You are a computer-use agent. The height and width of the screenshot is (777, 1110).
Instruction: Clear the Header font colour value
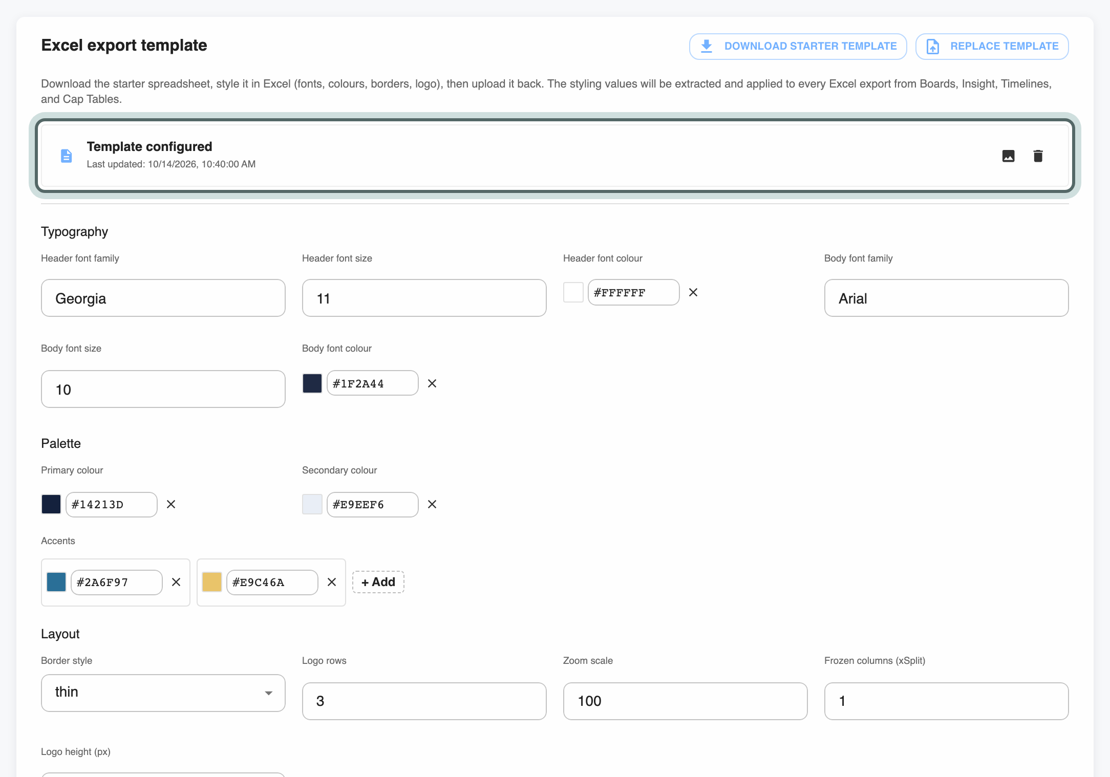click(x=693, y=292)
